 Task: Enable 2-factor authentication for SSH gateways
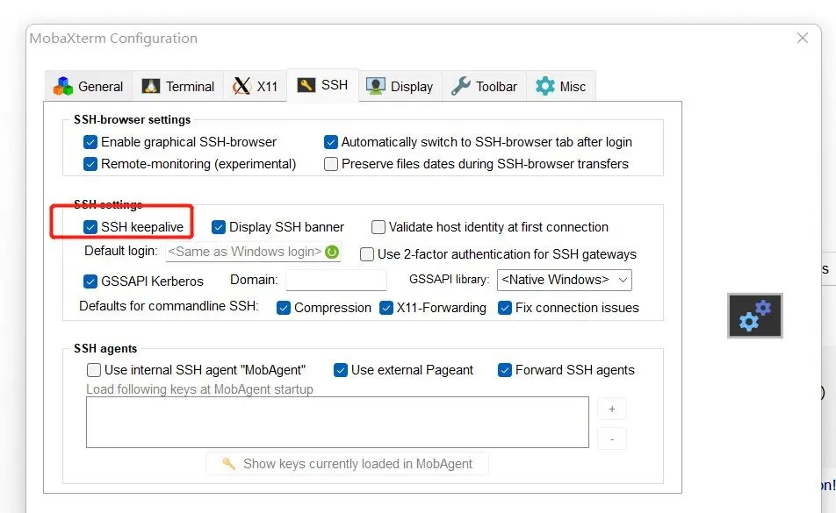click(x=367, y=254)
